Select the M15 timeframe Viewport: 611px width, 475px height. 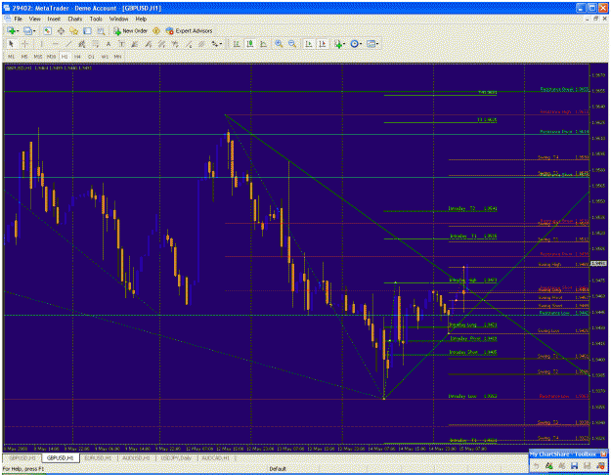click(x=38, y=57)
